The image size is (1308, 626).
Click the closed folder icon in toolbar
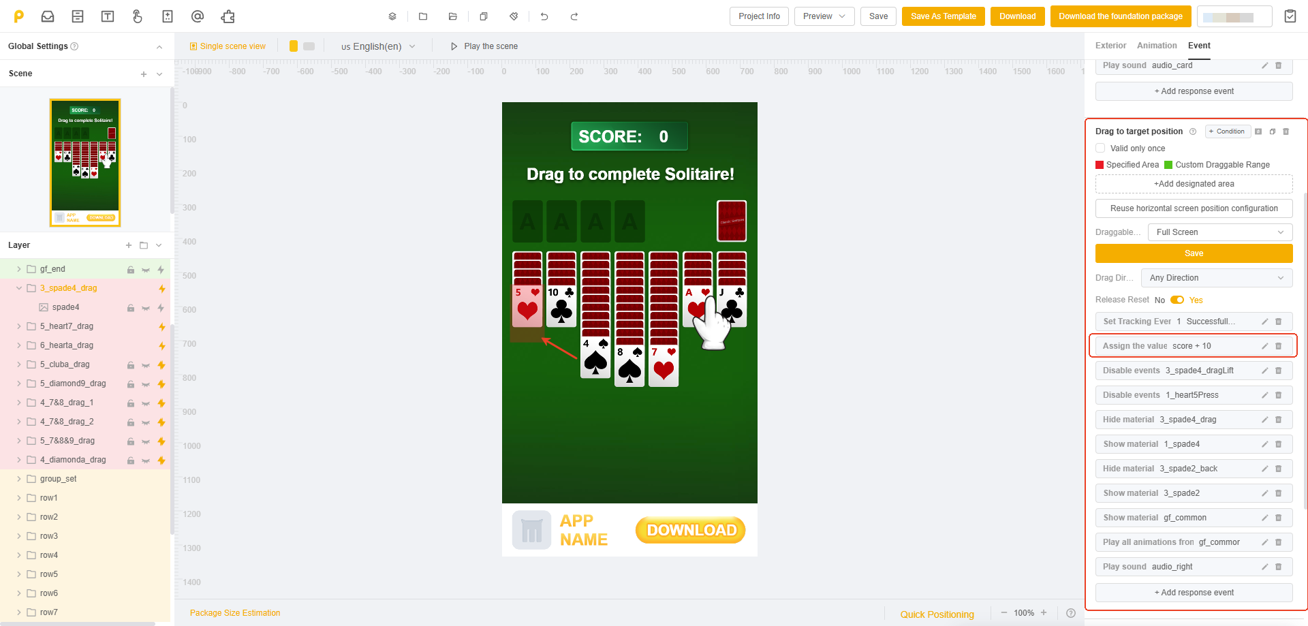coord(423,16)
